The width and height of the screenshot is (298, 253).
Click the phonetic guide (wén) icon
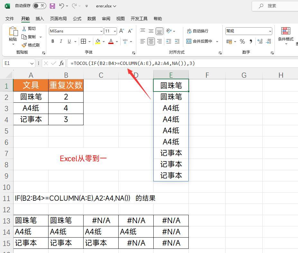tap(125, 41)
